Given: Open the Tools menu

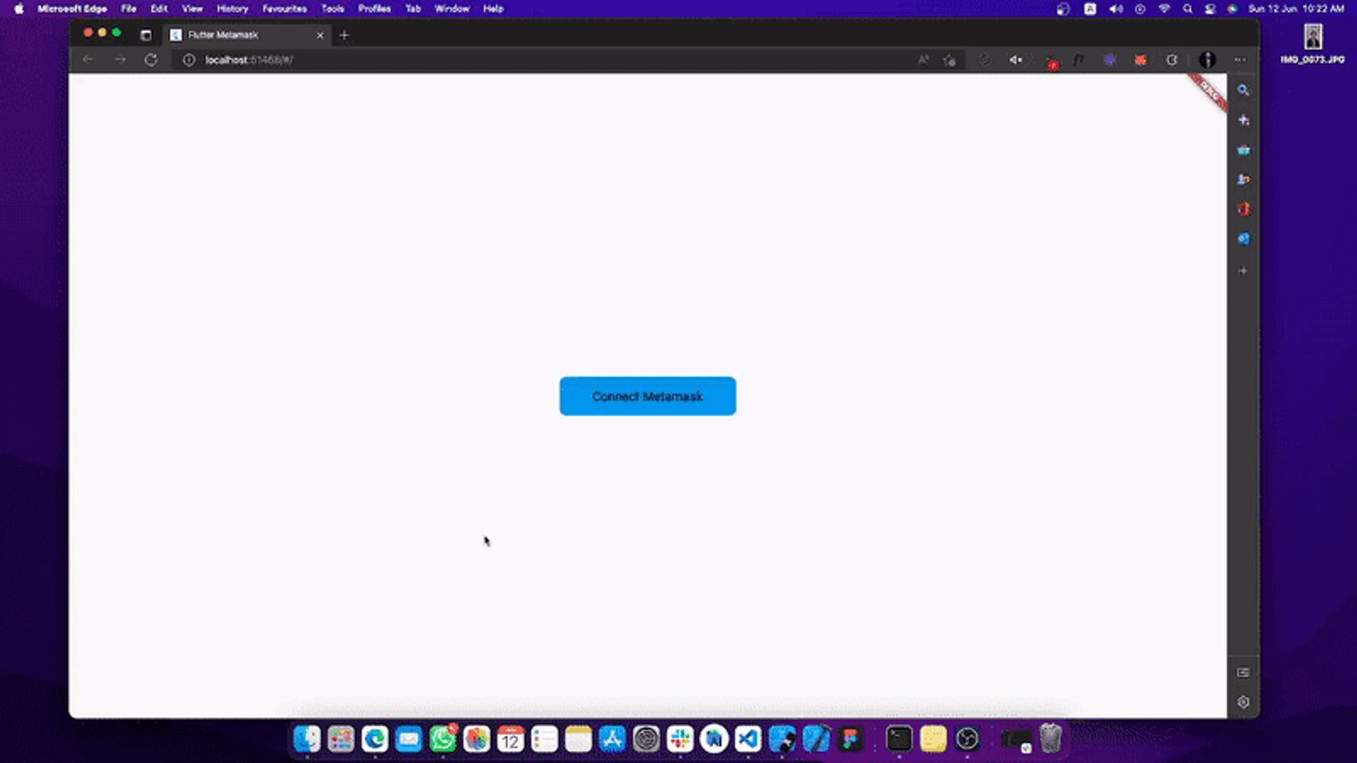Looking at the screenshot, I should (x=332, y=9).
